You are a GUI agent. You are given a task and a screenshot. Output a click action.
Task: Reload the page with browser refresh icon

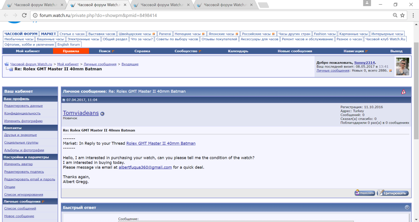pyautogui.click(x=24, y=15)
